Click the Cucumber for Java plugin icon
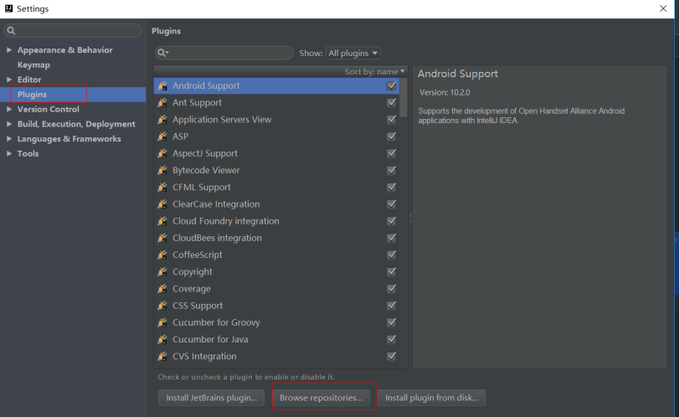Image resolution: width=680 pixels, height=417 pixels. pos(162,339)
